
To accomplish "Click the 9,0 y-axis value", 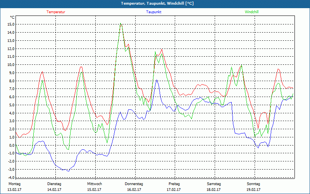I will click(x=12, y=73).
